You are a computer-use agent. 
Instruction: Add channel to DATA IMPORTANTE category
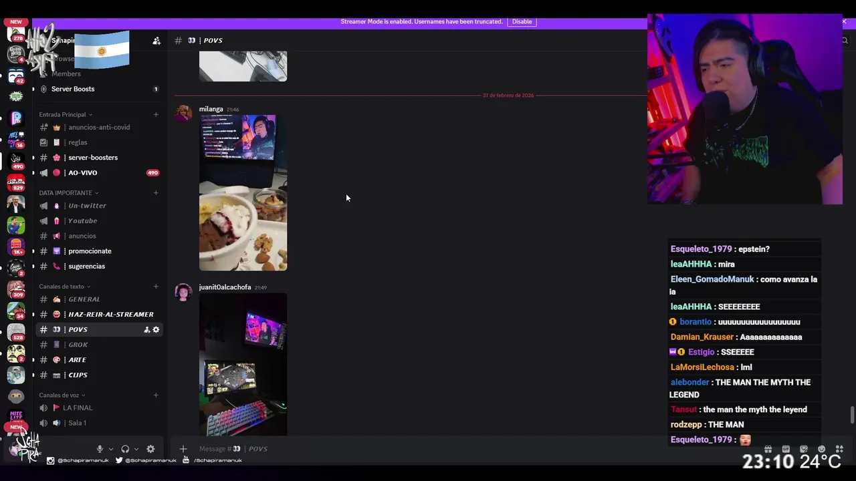[x=156, y=193]
